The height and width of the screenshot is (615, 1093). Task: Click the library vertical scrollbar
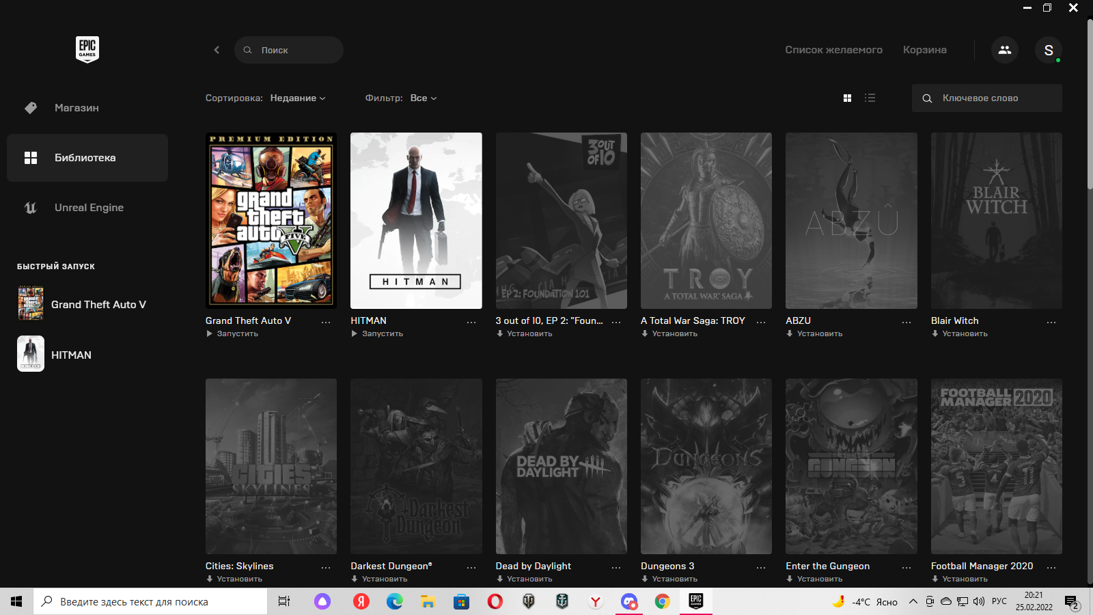(1090, 104)
